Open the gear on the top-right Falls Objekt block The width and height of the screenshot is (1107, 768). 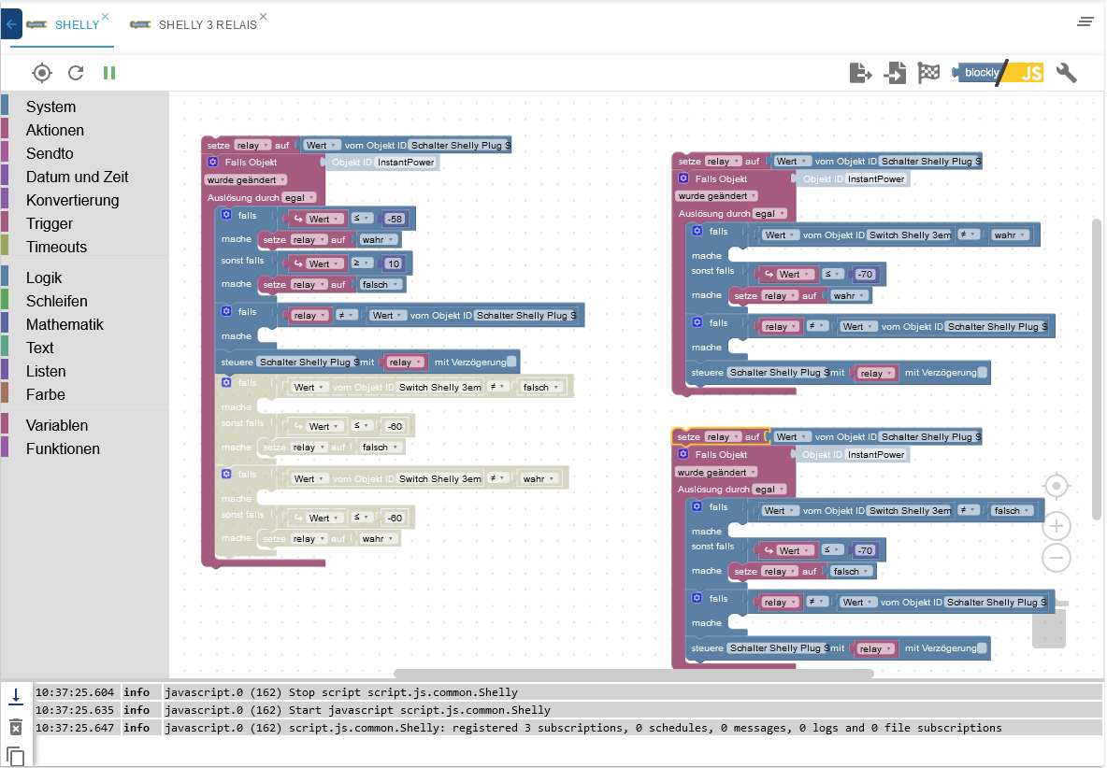pyautogui.click(x=683, y=178)
